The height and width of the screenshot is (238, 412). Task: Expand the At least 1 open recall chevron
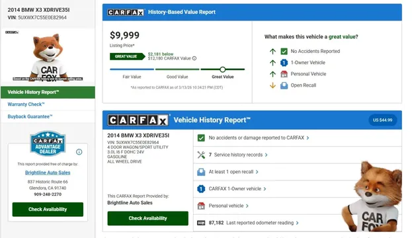pos(257,172)
